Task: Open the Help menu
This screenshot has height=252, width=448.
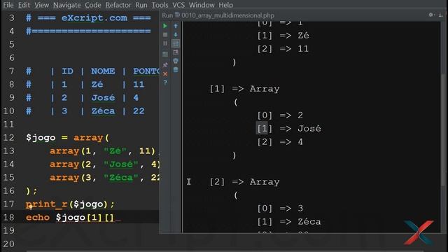Action: pyautogui.click(x=225, y=5)
